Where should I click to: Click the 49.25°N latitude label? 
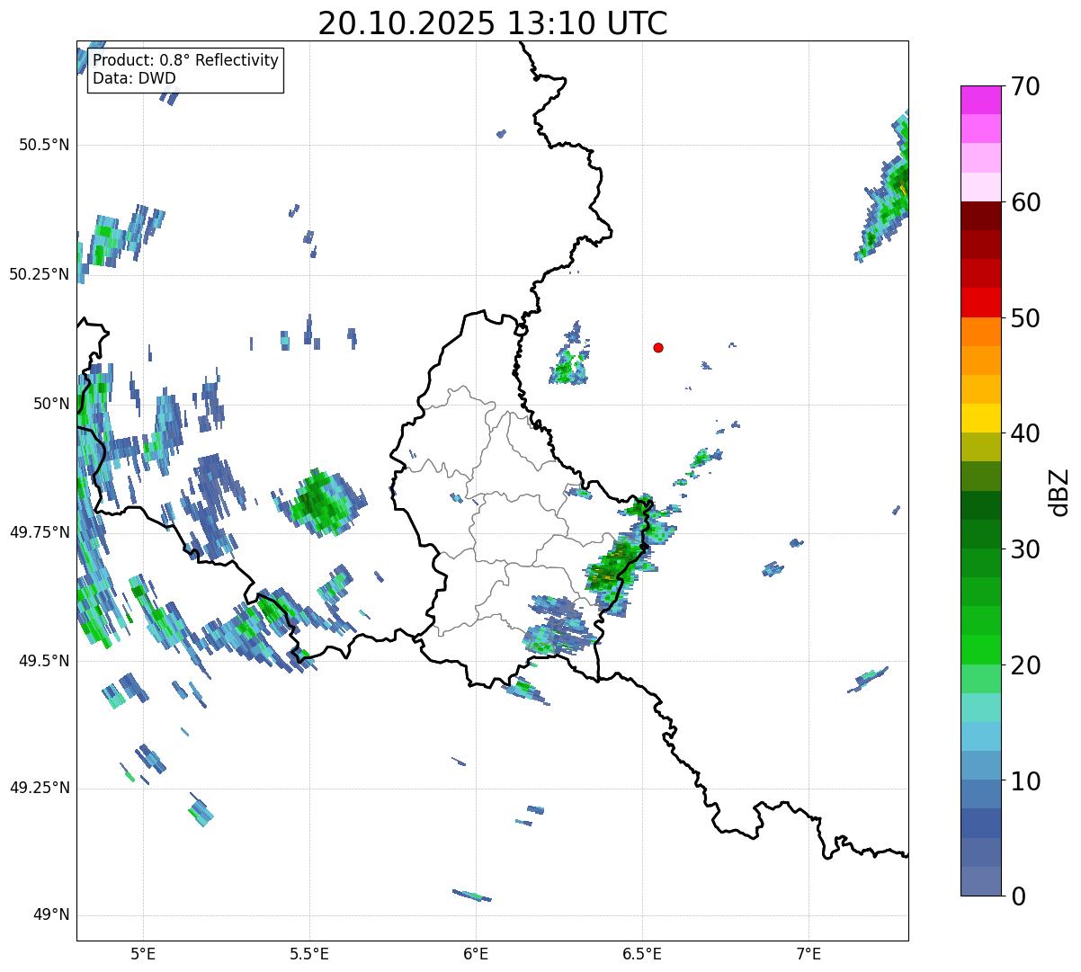point(39,789)
